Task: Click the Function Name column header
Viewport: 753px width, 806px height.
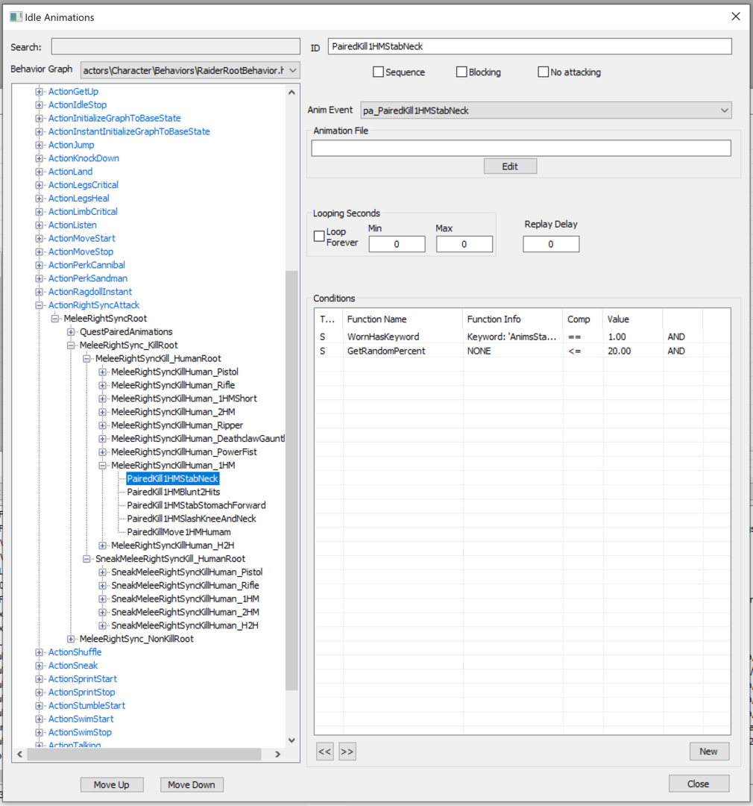Action: (403, 319)
